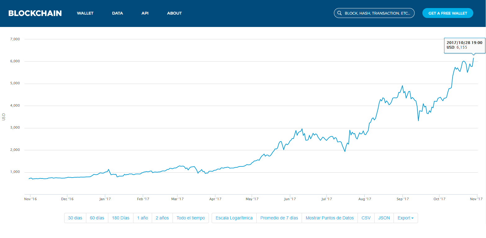Select the 1 año timespan

click(142, 218)
